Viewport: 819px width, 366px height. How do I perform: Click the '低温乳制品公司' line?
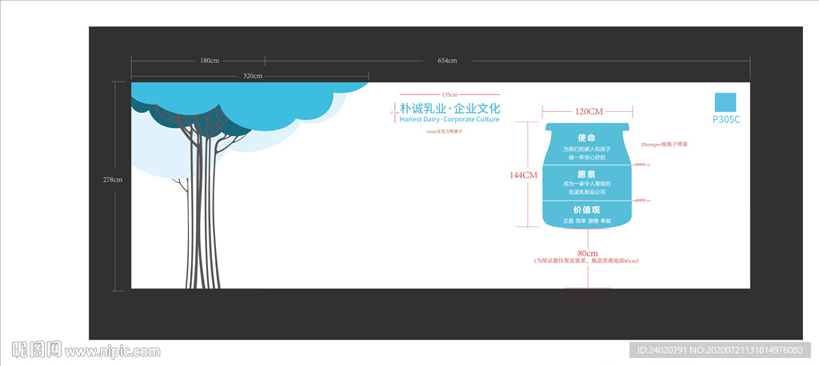click(x=586, y=192)
